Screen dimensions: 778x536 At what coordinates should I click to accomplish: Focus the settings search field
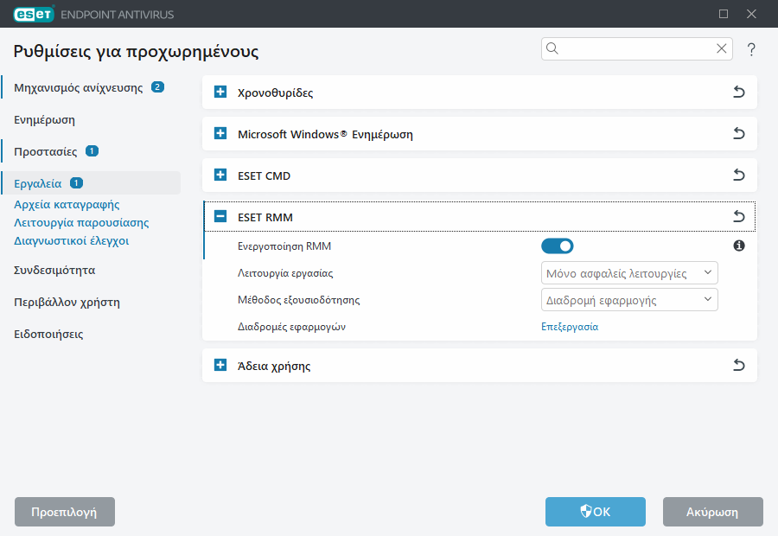tap(636, 48)
